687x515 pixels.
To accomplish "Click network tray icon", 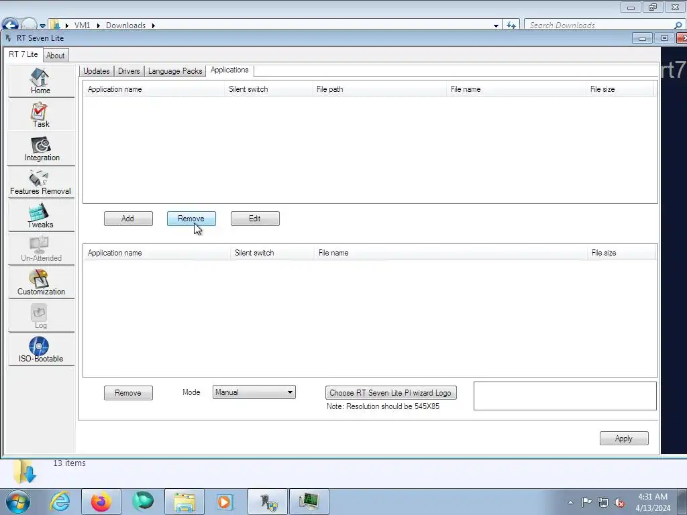I will tap(603, 502).
